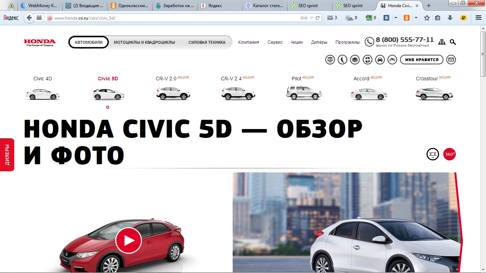Click the 360° view red button
Viewport: 486px width, 273px height.
click(449, 154)
